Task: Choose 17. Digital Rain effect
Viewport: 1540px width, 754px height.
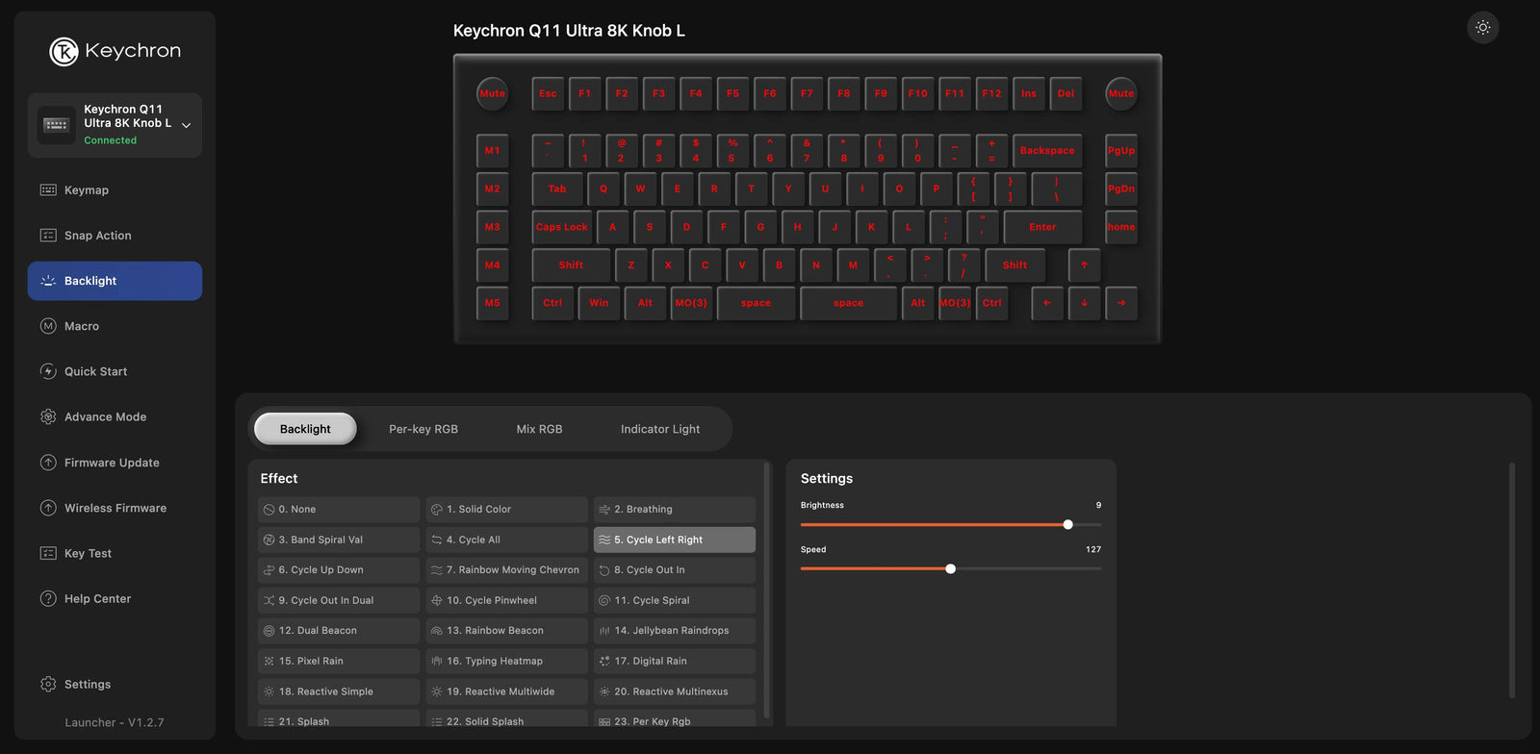Action: click(675, 661)
